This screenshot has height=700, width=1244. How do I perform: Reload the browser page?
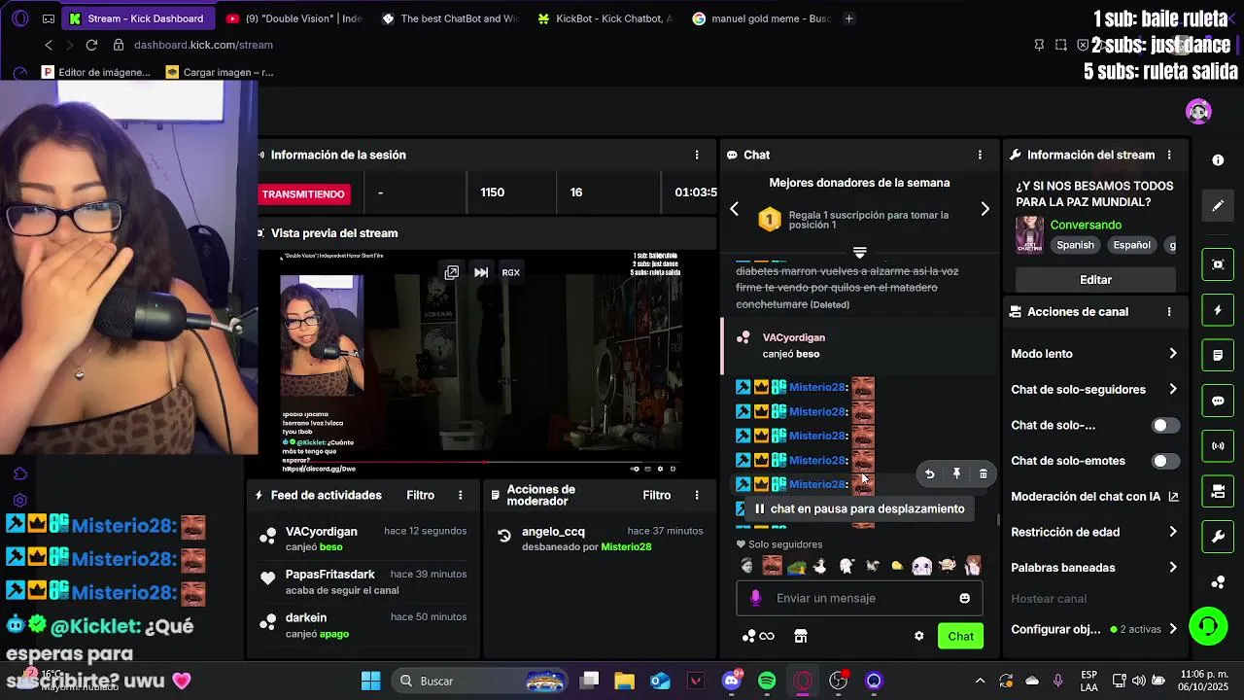click(x=91, y=45)
